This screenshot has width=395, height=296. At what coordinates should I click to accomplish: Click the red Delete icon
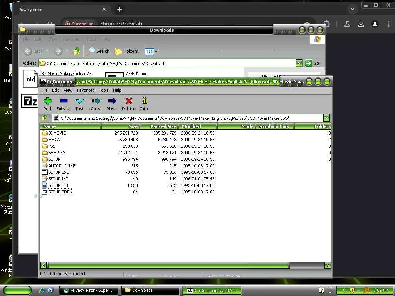[x=128, y=104]
